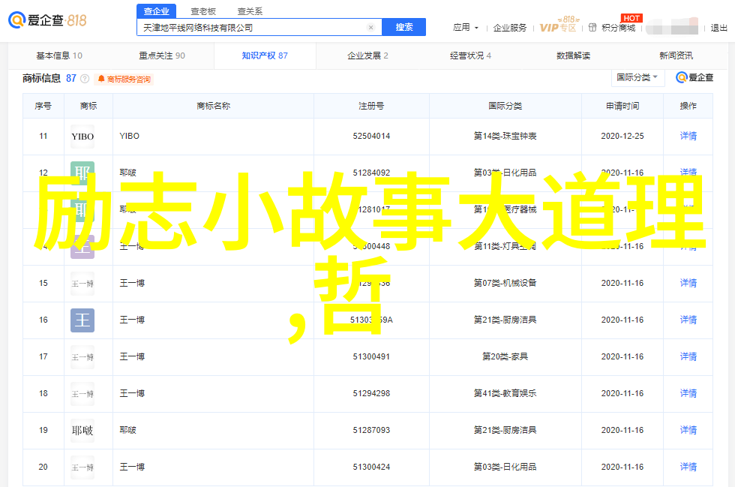Click the 爱企查 logo

tap(47, 20)
